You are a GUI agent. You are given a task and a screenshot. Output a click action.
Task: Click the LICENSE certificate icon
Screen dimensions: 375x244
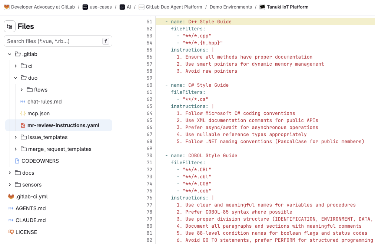(x=11, y=232)
